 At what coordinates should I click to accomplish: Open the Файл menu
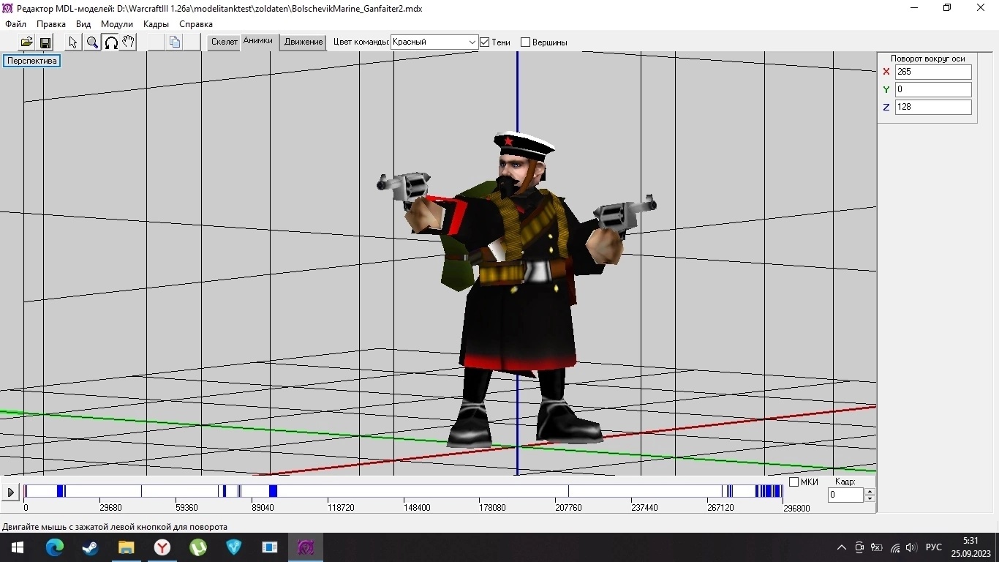pyautogui.click(x=15, y=24)
